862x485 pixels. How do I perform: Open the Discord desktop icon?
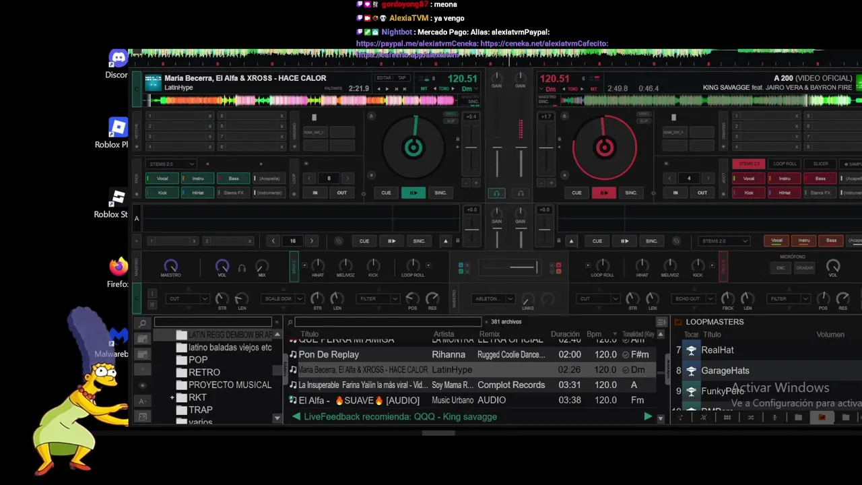point(118,64)
